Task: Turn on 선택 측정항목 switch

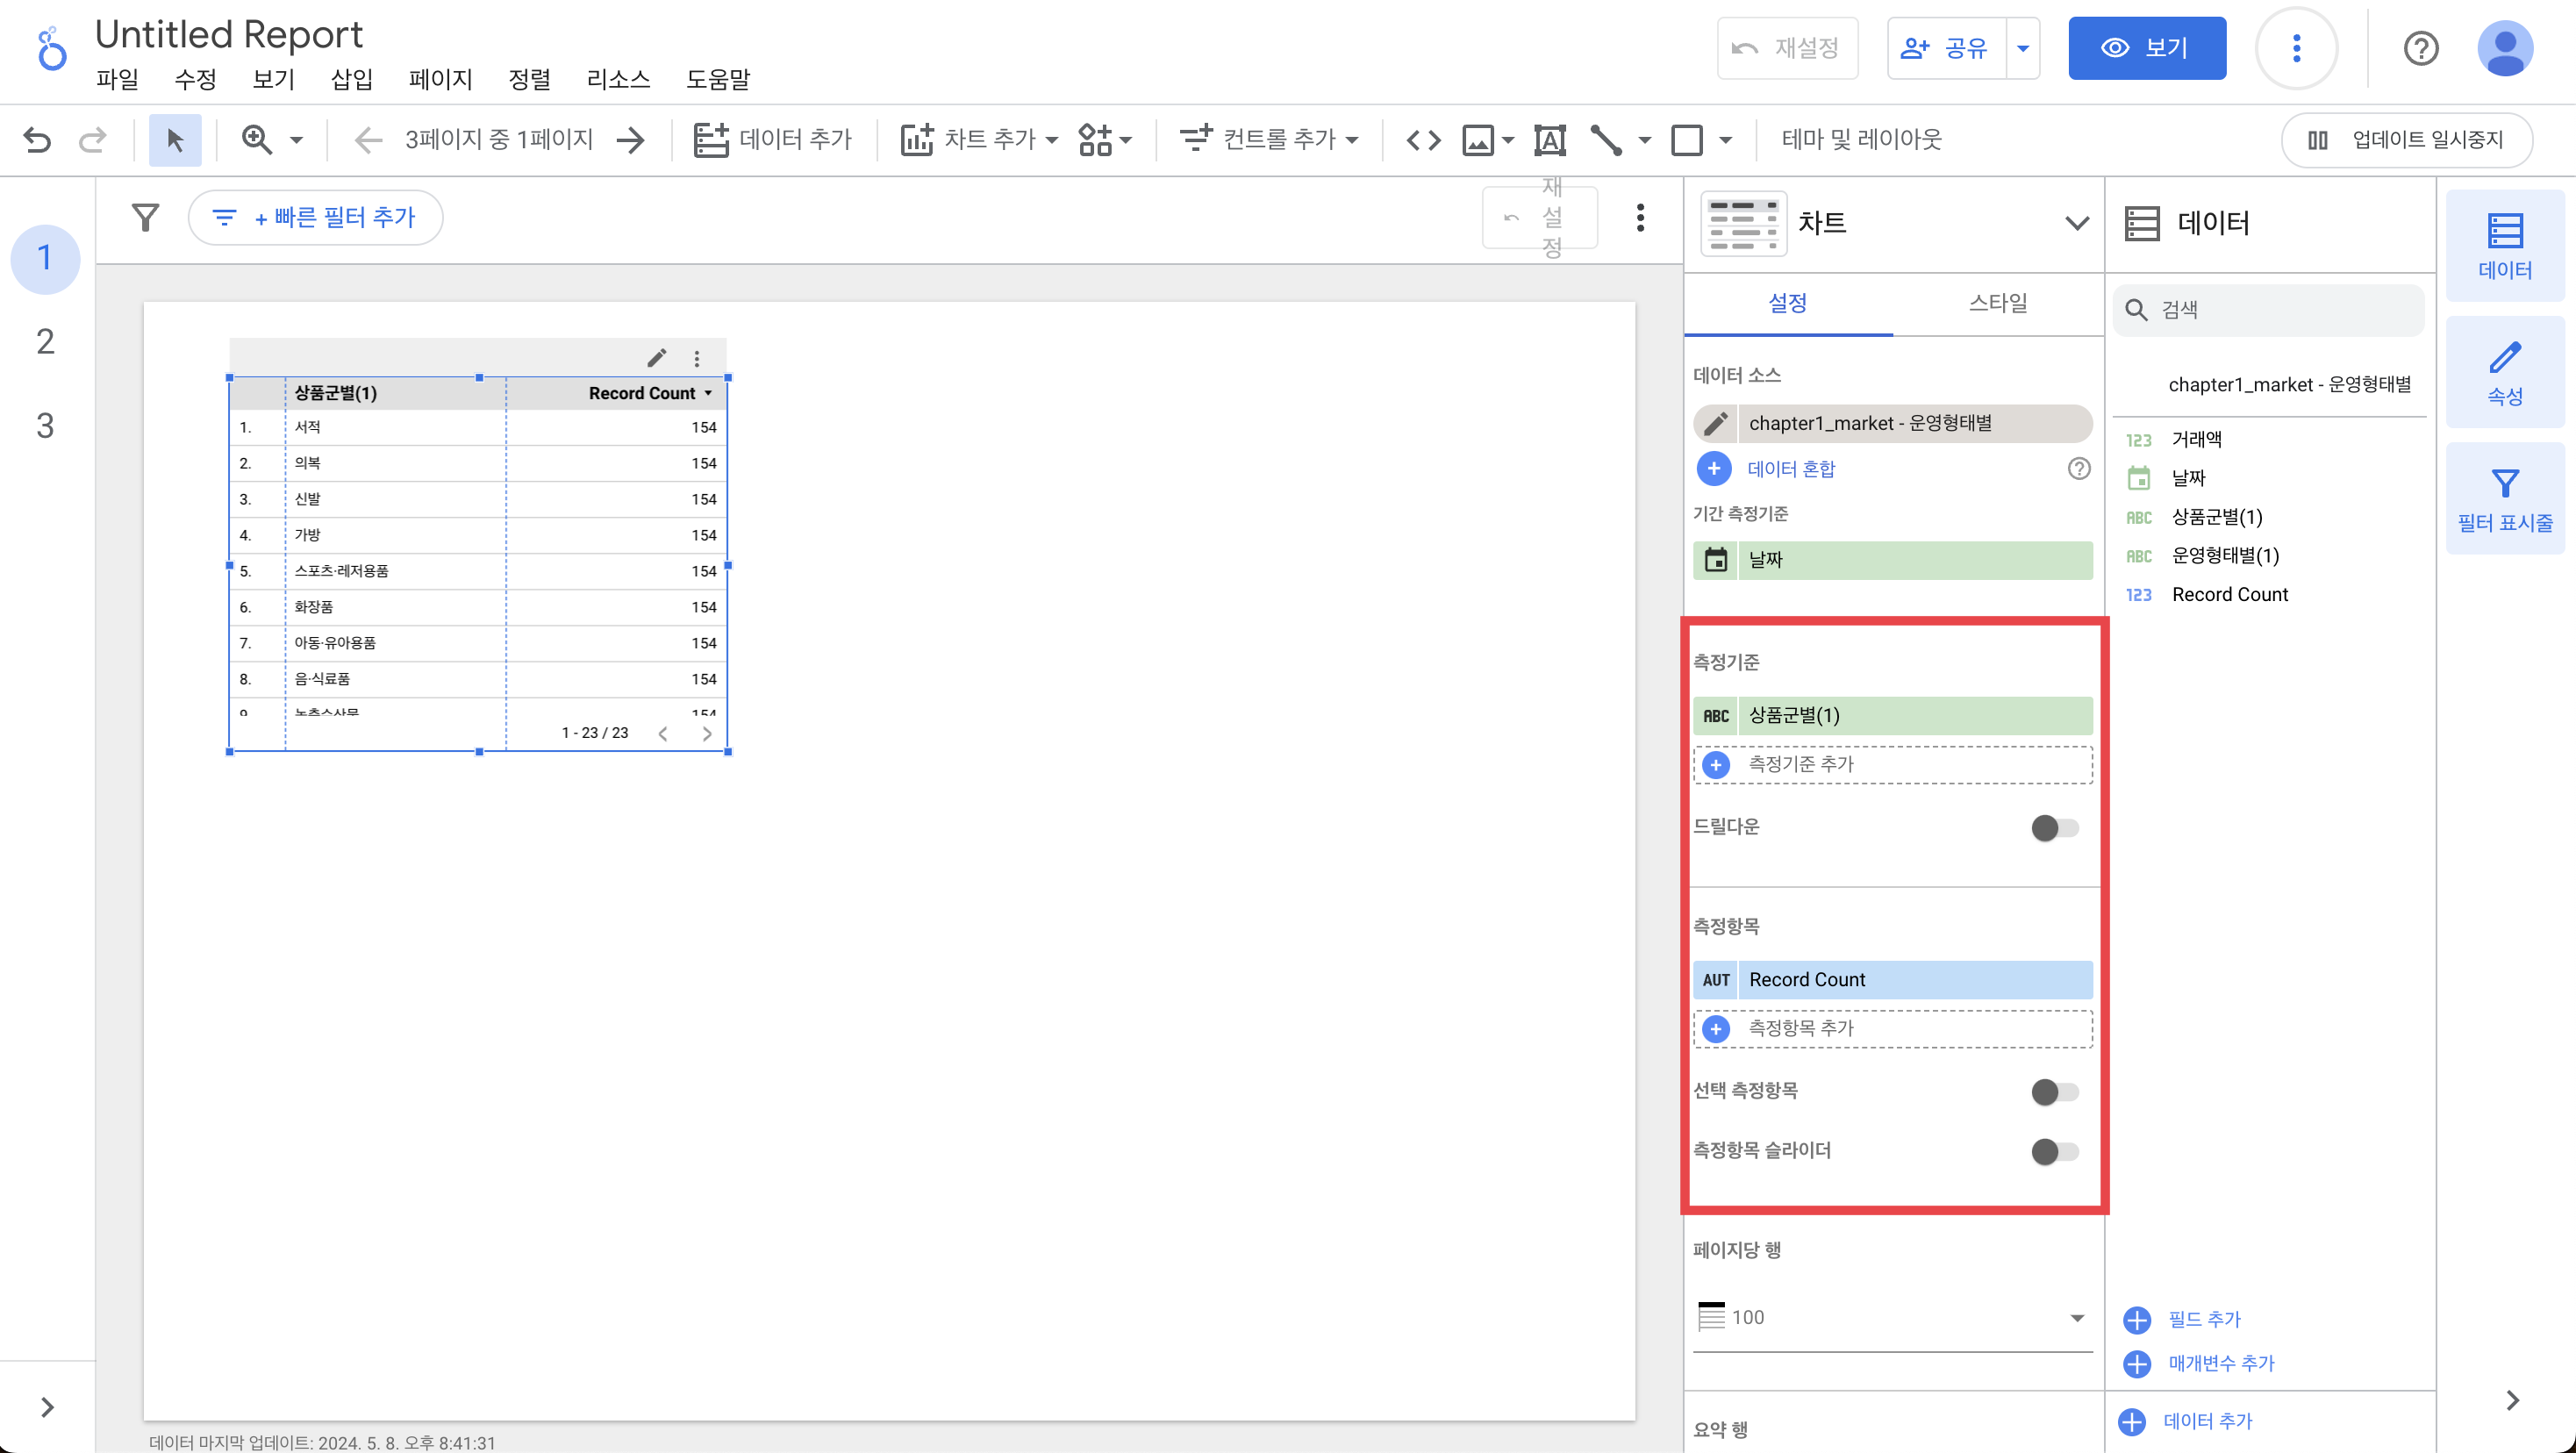Action: click(2054, 1091)
